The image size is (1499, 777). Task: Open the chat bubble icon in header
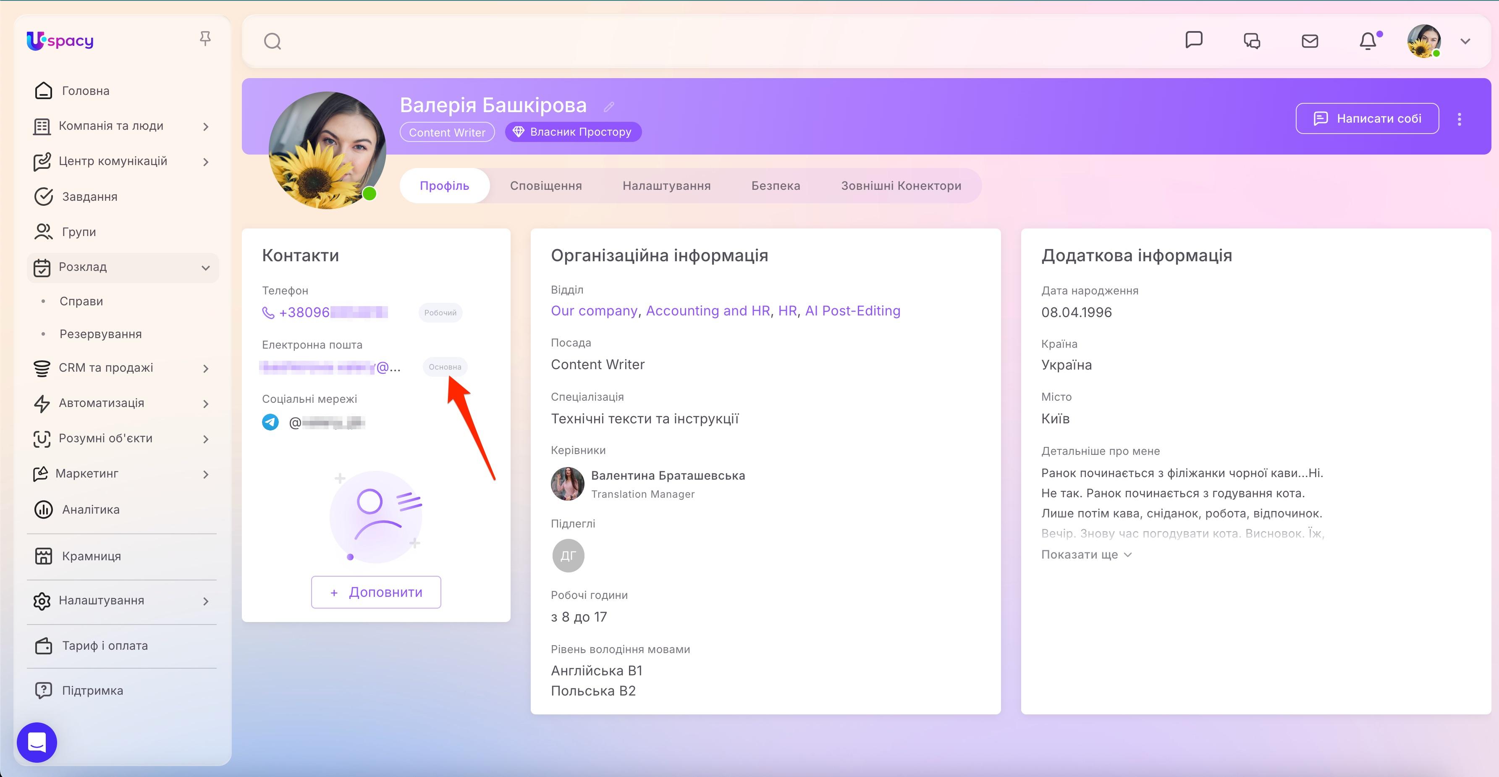(x=1193, y=39)
